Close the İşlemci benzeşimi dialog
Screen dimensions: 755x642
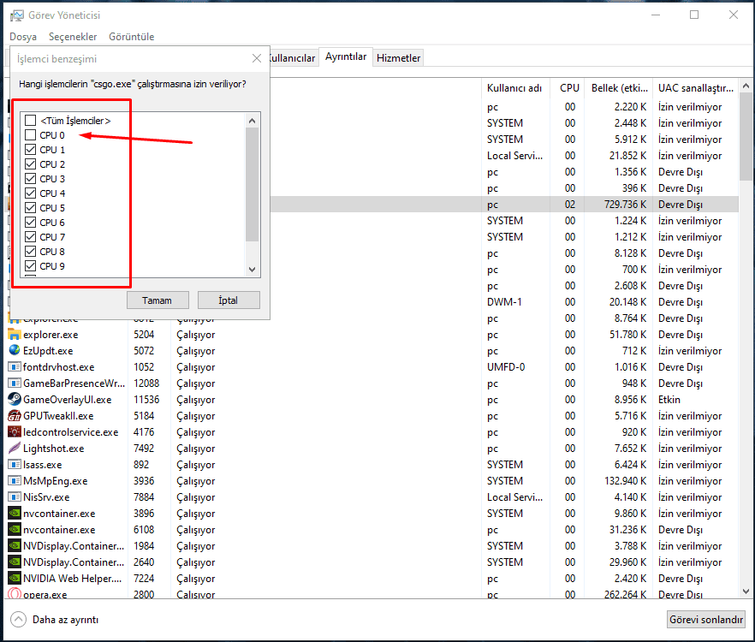[257, 58]
